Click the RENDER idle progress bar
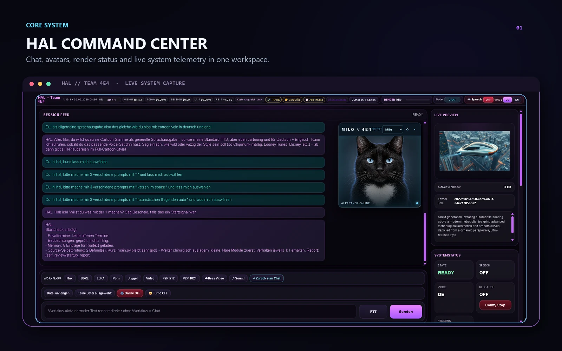Image resolution: width=562 pixels, height=351 pixels. (418, 100)
